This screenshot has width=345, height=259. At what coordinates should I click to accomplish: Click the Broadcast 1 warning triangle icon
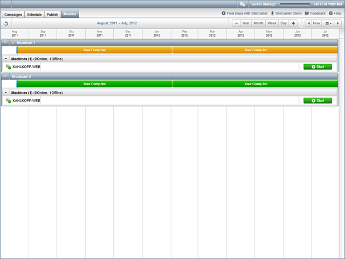click(12, 42)
